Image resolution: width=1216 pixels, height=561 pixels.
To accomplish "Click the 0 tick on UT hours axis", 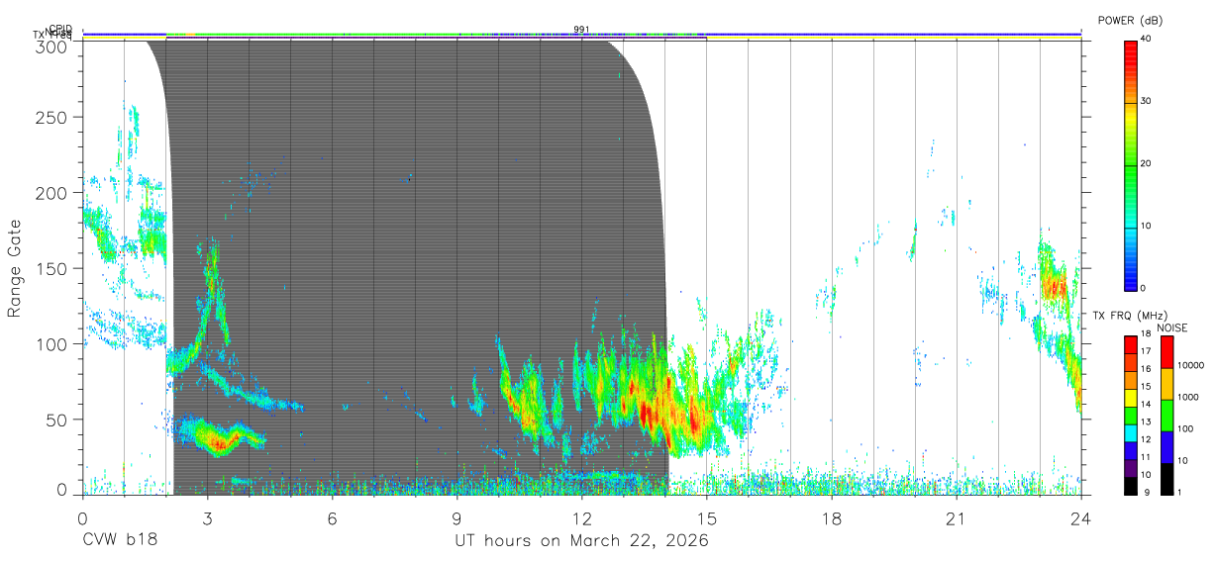I will point(82,517).
